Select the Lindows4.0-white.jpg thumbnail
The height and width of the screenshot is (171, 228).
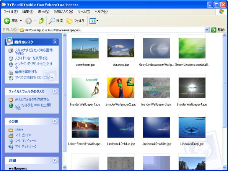pyautogui.click(x=156, y=127)
